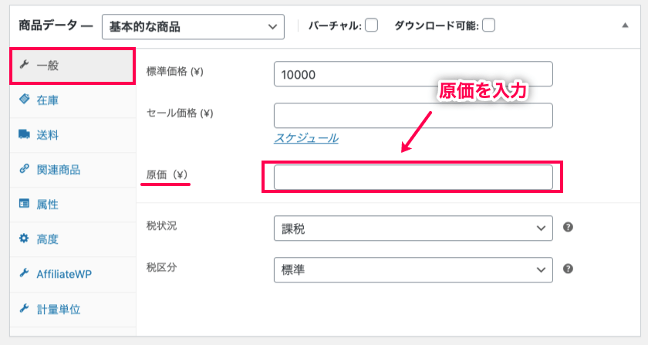Click help icon next to 税区分
648x345 pixels.
tap(569, 269)
